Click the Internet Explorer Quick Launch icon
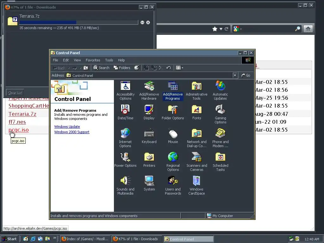 click(x=33, y=239)
